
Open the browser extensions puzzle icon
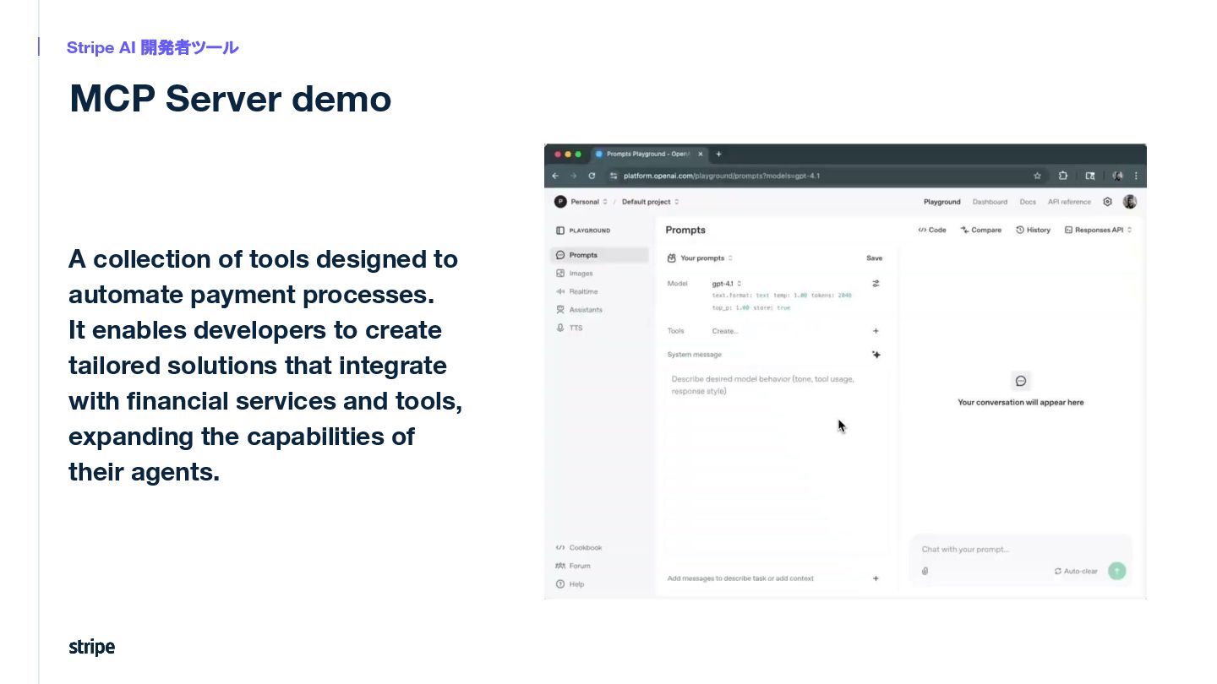(x=1063, y=176)
